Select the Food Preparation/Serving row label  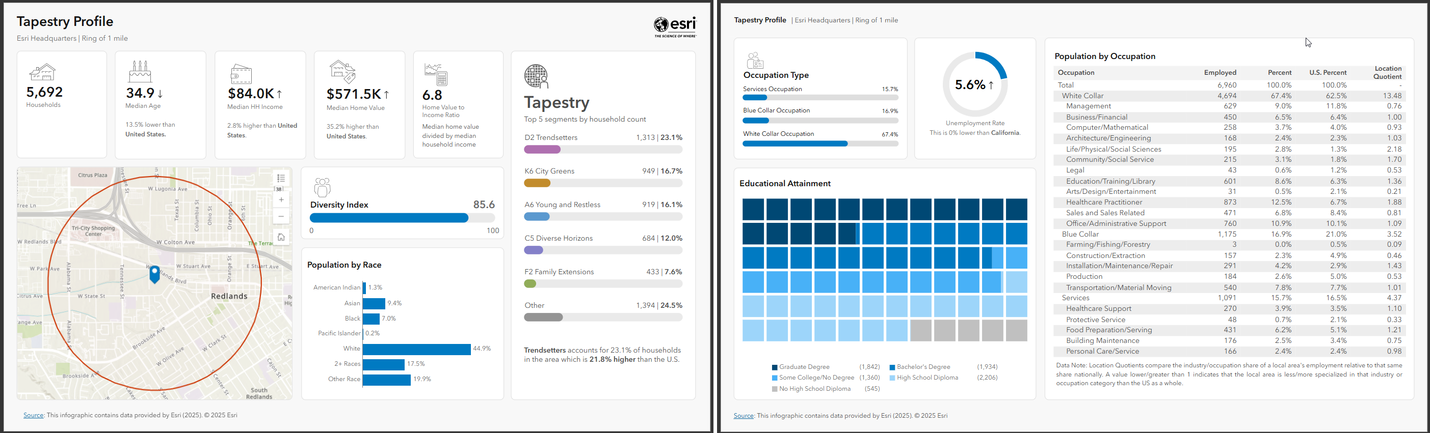tap(1109, 330)
